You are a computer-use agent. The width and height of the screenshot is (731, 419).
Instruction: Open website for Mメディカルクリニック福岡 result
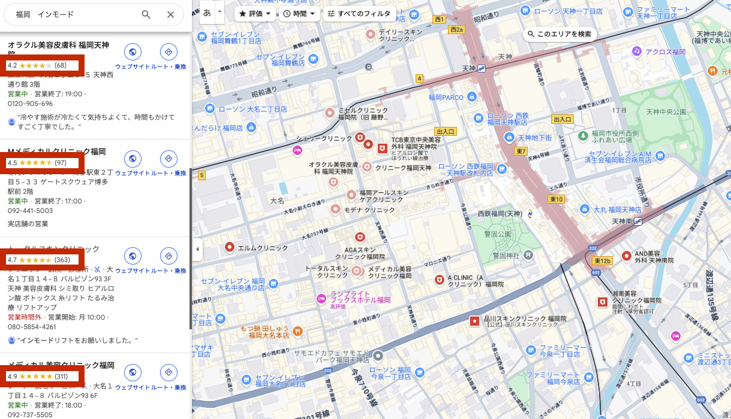click(133, 159)
